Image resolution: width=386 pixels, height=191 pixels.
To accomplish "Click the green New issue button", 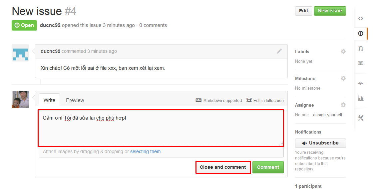I will tap(330, 11).
